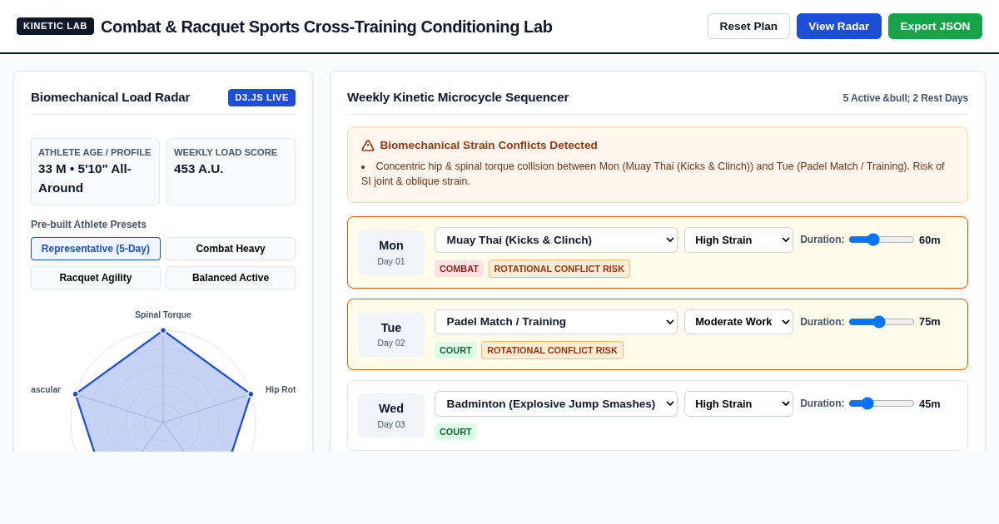Open Wednesday's High Strain intensity dropdown
The width and height of the screenshot is (999, 524).
pyautogui.click(x=738, y=403)
